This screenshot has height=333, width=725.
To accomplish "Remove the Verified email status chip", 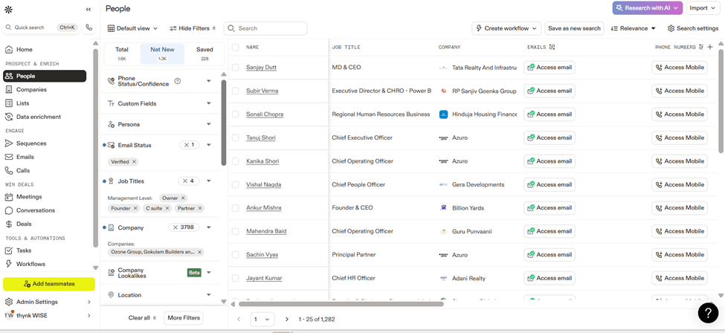I will [134, 162].
